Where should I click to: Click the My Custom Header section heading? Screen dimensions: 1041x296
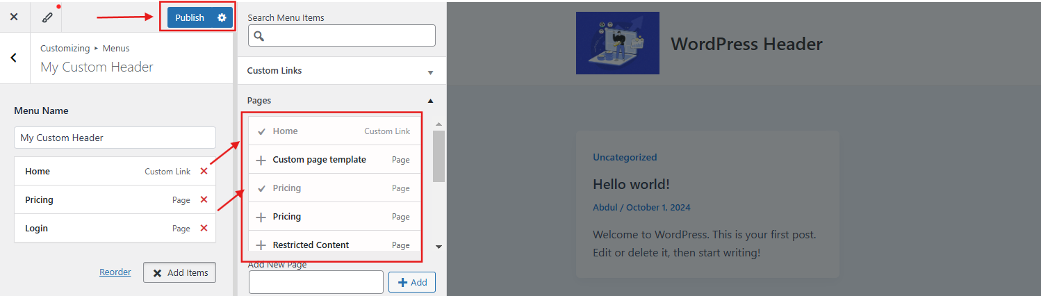click(97, 67)
